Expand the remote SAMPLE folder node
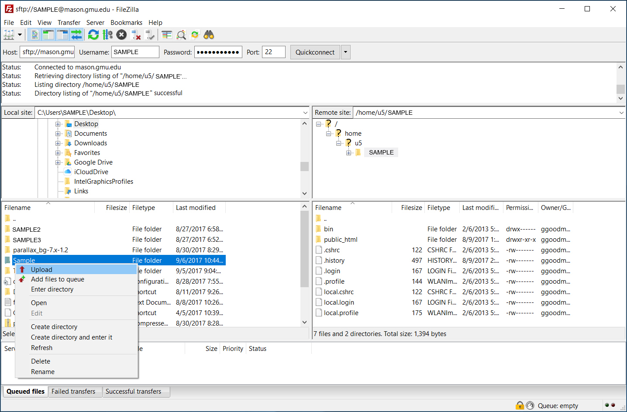627x412 pixels. coord(349,153)
